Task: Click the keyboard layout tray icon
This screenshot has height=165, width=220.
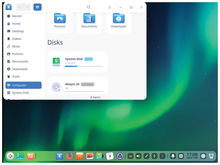Action: [181, 156]
